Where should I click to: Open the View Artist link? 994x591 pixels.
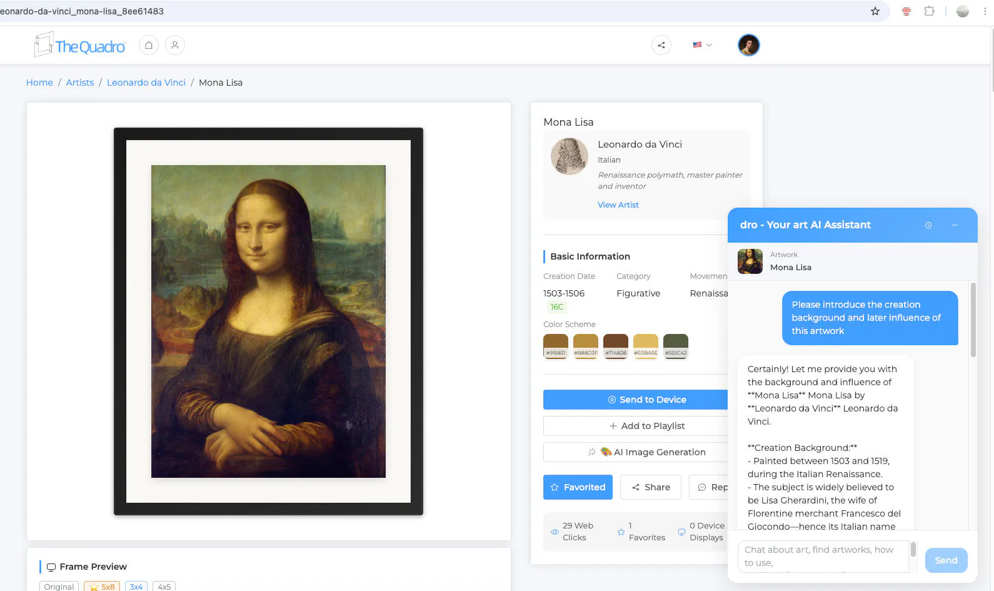pyautogui.click(x=618, y=205)
